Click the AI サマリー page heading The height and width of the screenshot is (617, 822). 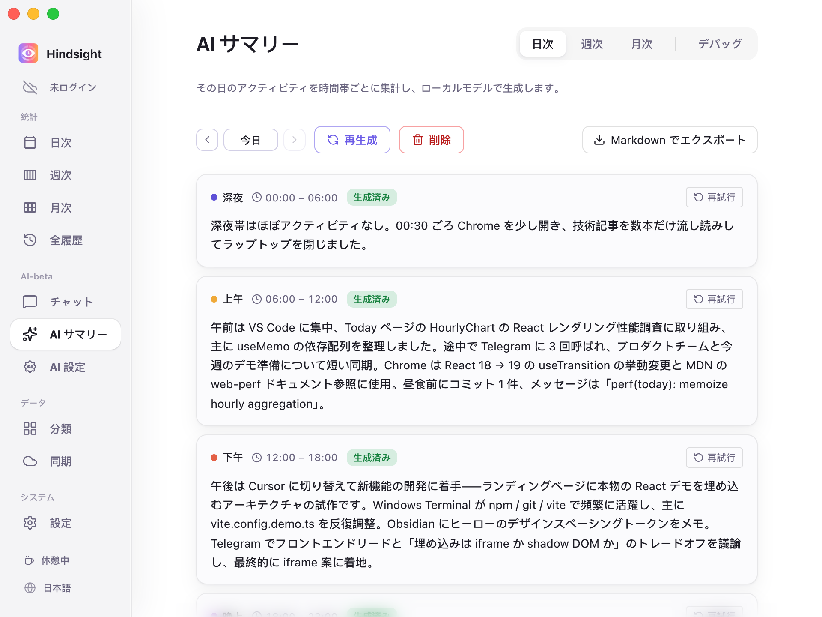click(247, 44)
